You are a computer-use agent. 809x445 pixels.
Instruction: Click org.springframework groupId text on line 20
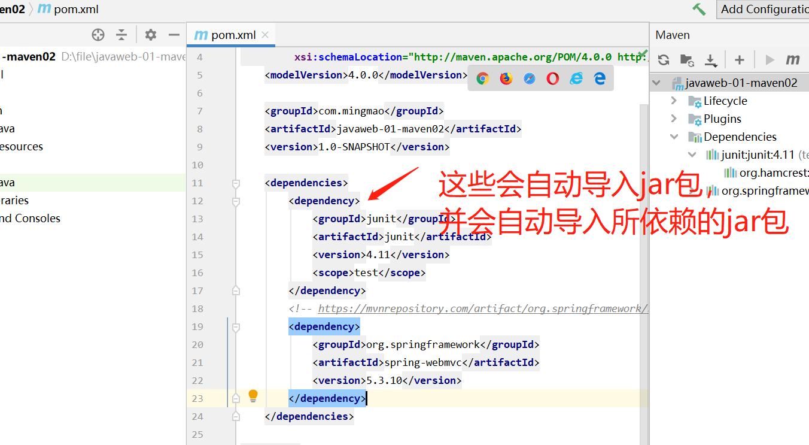pos(423,344)
